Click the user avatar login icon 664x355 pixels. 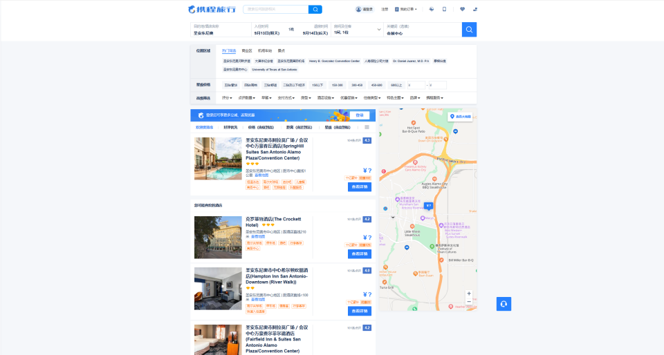coord(358,9)
